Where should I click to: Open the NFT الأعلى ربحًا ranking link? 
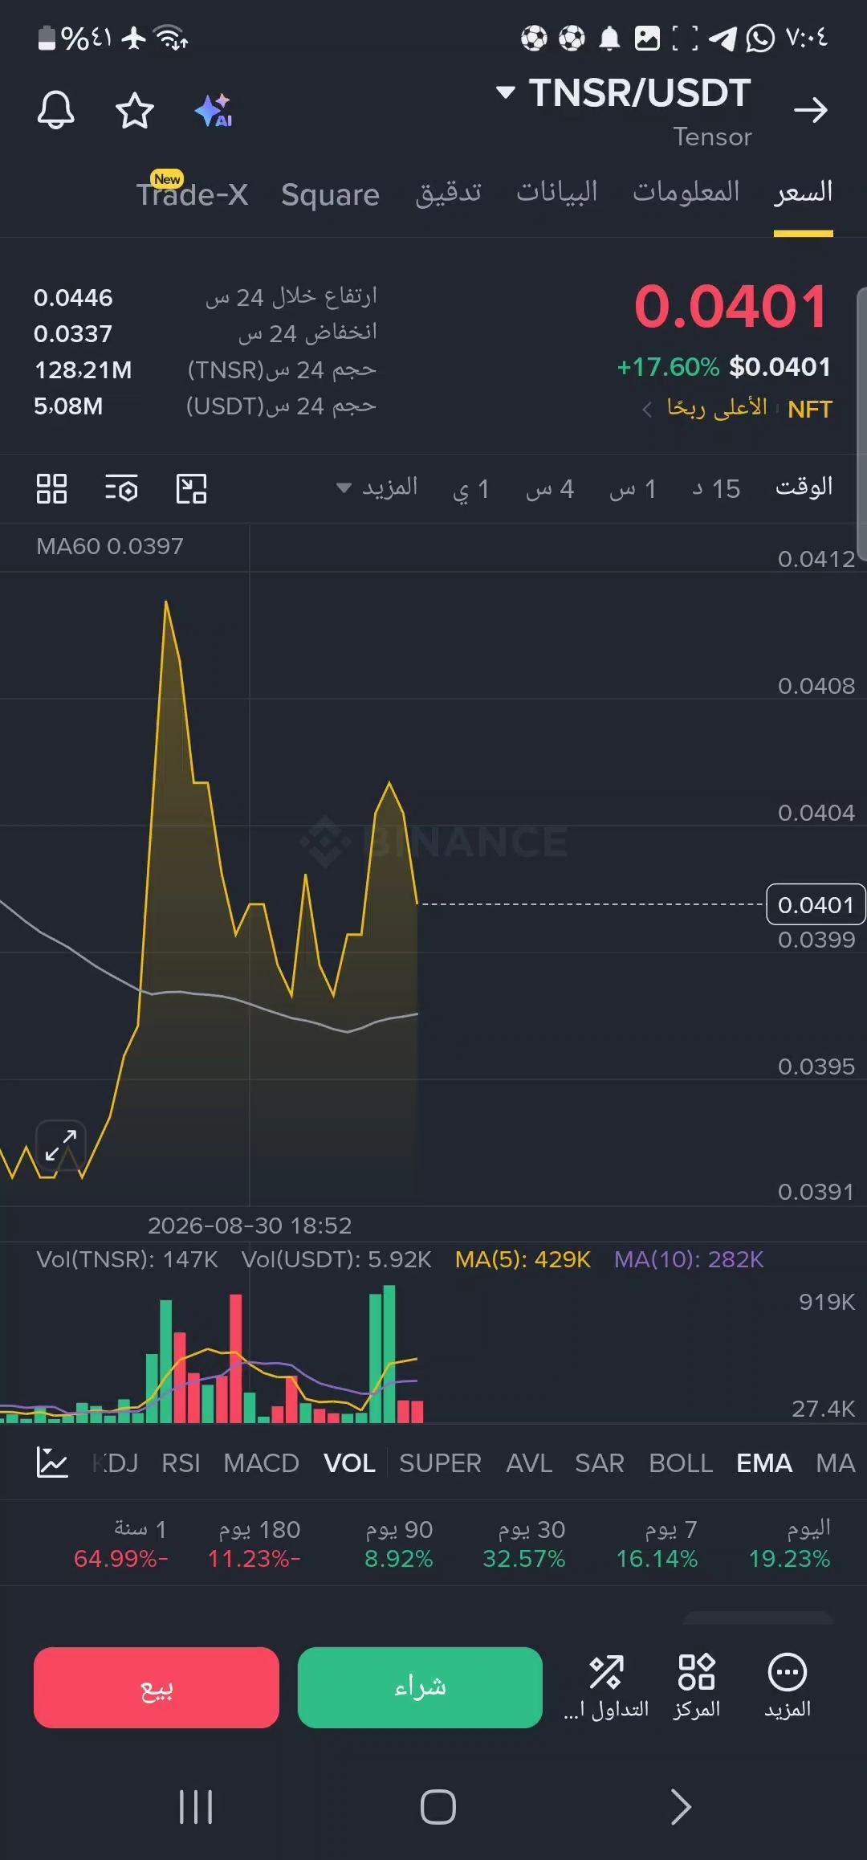pos(737,409)
